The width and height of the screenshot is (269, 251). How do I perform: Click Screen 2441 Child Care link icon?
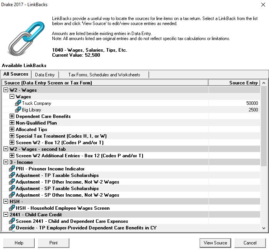[12, 221]
